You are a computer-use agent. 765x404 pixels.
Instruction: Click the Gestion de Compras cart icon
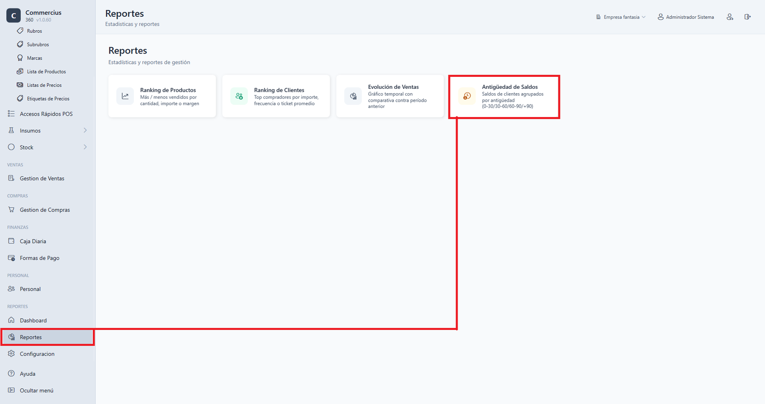[11, 210]
